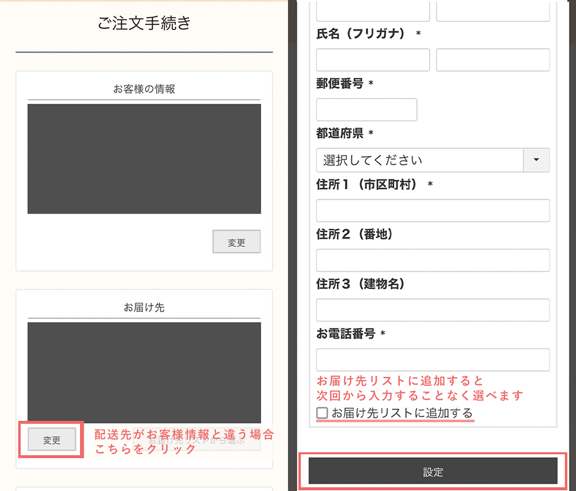Click the お届け先リストから選ぶ button
Viewport: 576px width, 491px height.
coord(196,441)
